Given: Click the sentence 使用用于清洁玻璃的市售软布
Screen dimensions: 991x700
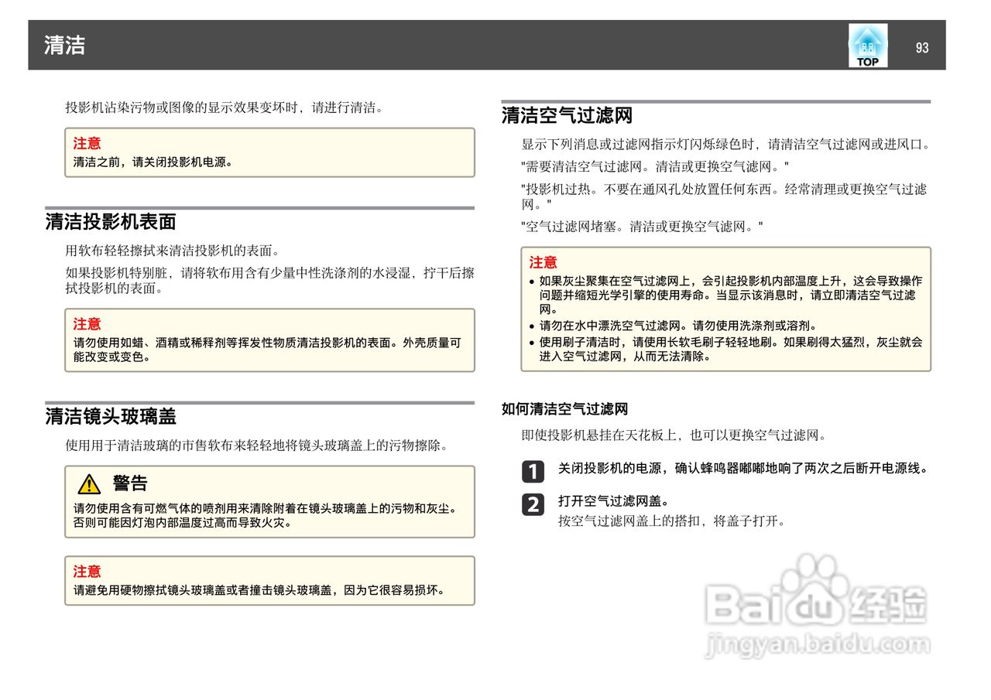Looking at the screenshot, I should click(257, 446).
